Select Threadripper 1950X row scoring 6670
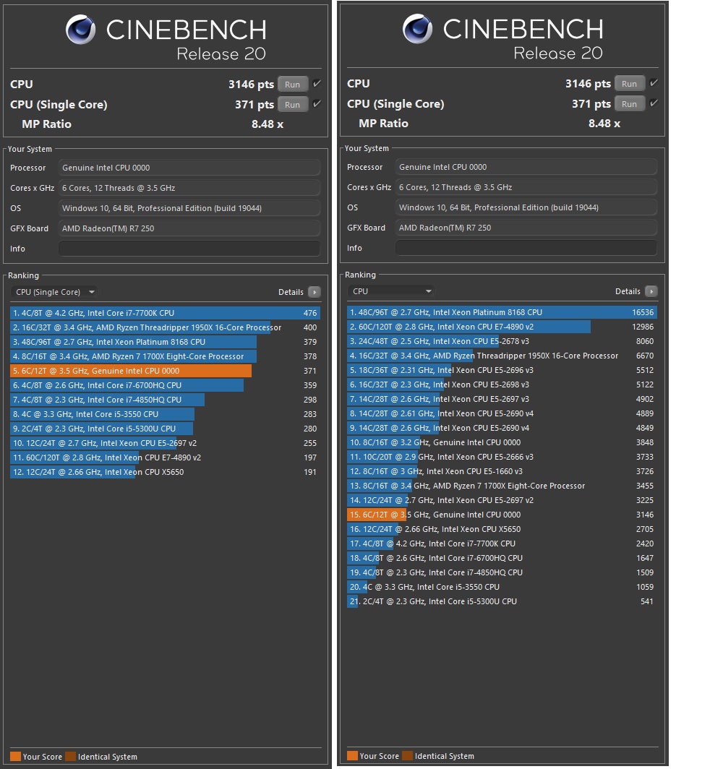The width and height of the screenshot is (723, 769). [502, 356]
